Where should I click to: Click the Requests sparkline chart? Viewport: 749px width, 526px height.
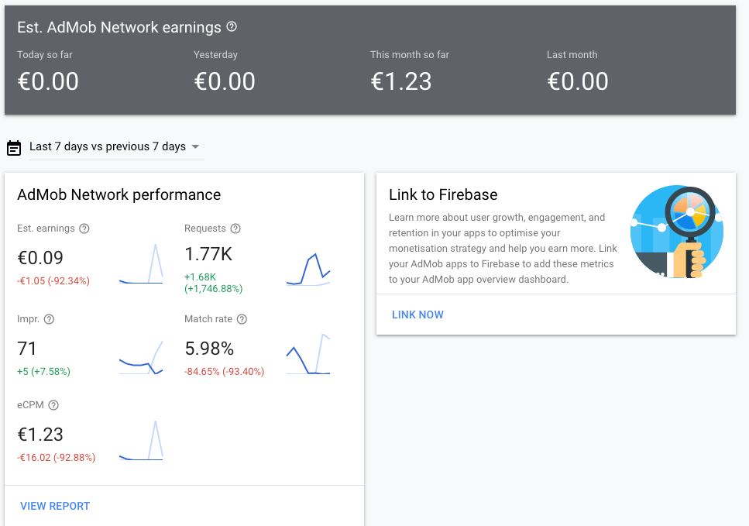click(308, 270)
